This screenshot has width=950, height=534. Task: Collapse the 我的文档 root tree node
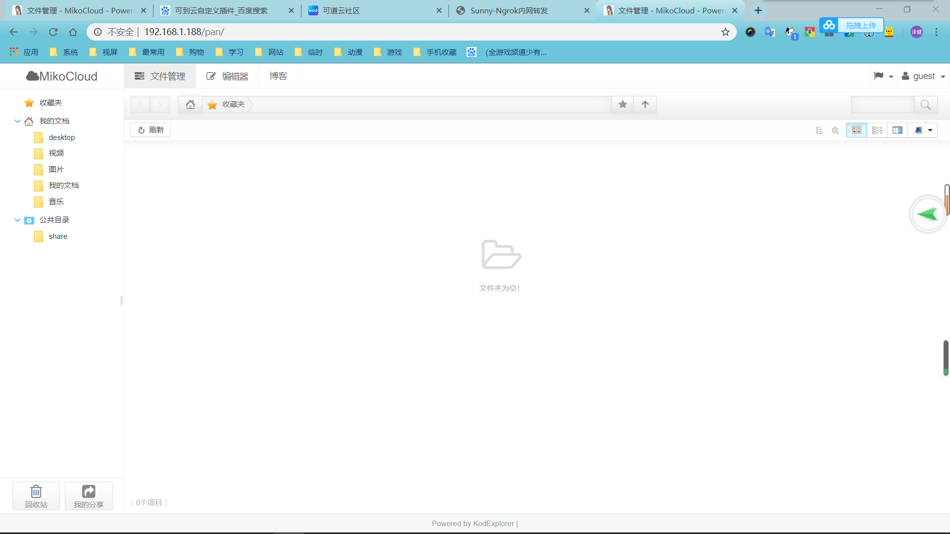tap(17, 121)
